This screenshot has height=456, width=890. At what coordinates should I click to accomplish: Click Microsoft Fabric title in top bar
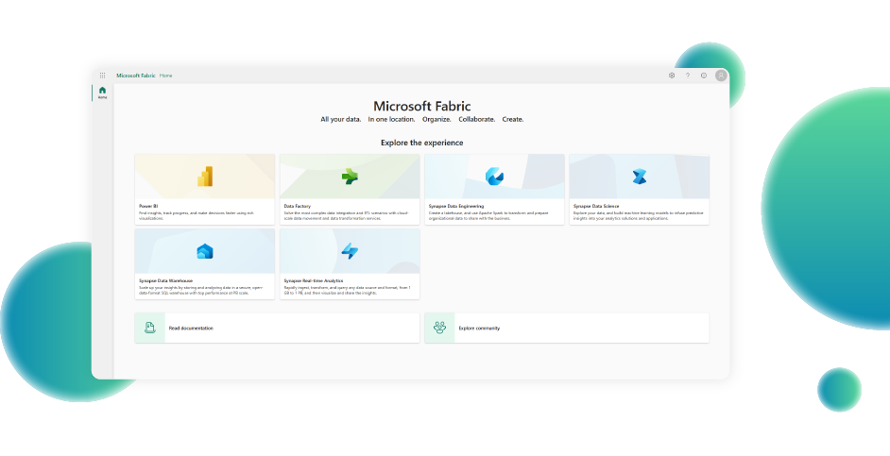[x=135, y=76]
